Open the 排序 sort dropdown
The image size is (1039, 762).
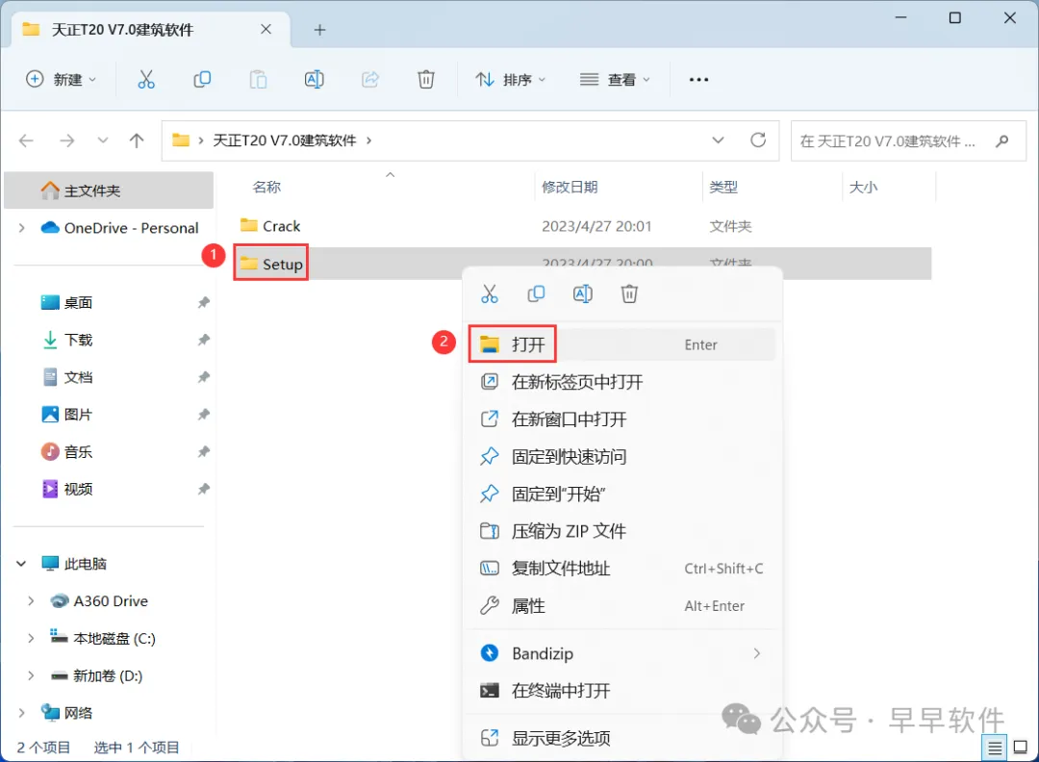coord(510,80)
